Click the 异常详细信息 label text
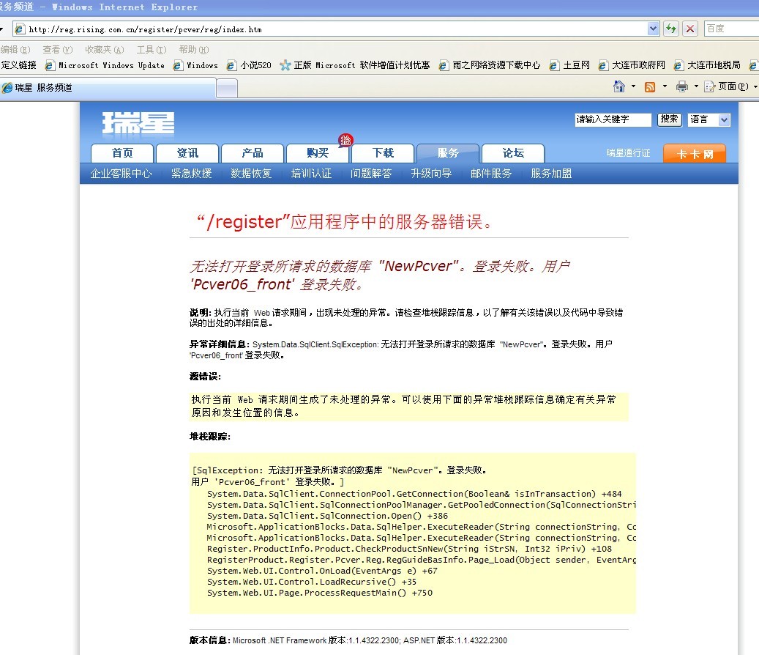The width and height of the screenshot is (759, 655). point(220,344)
